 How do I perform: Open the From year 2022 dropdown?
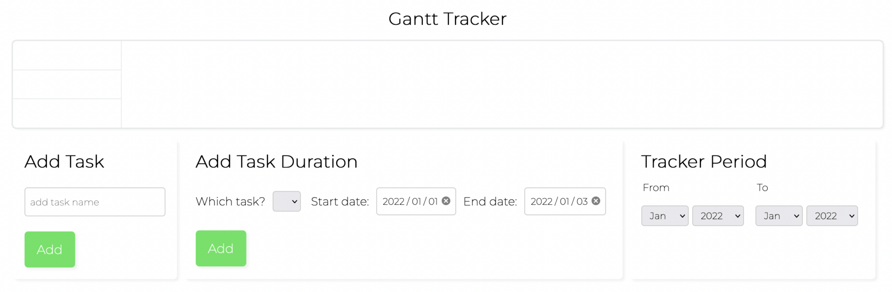tap(718, 216)
